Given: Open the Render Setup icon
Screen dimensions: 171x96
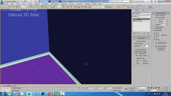Looking at the screenshot, I should (x=137, y=7).
